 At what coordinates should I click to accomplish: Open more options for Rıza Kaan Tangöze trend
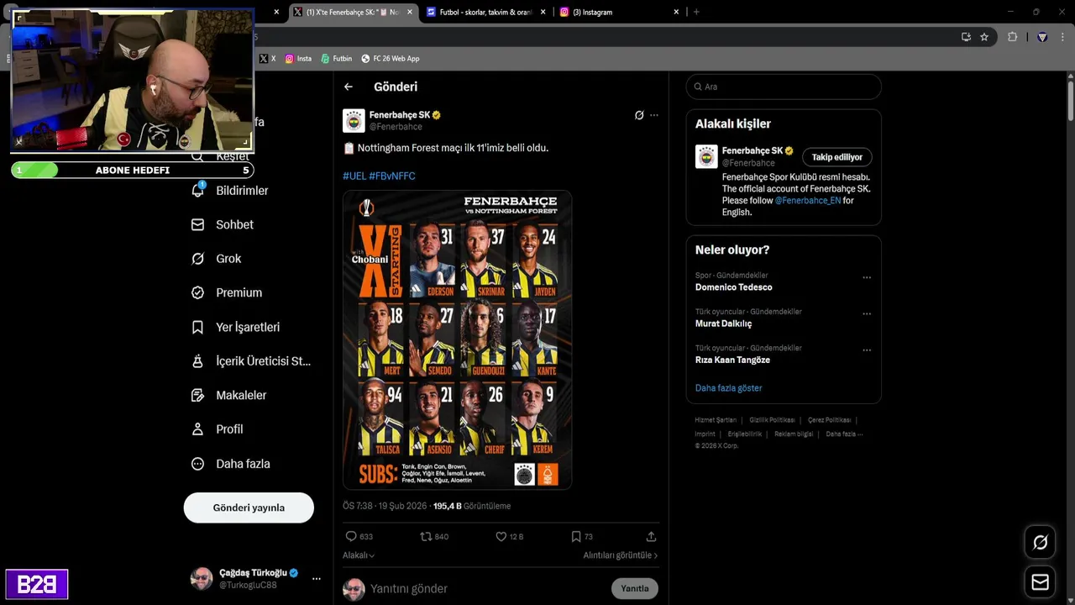point(867,350)
